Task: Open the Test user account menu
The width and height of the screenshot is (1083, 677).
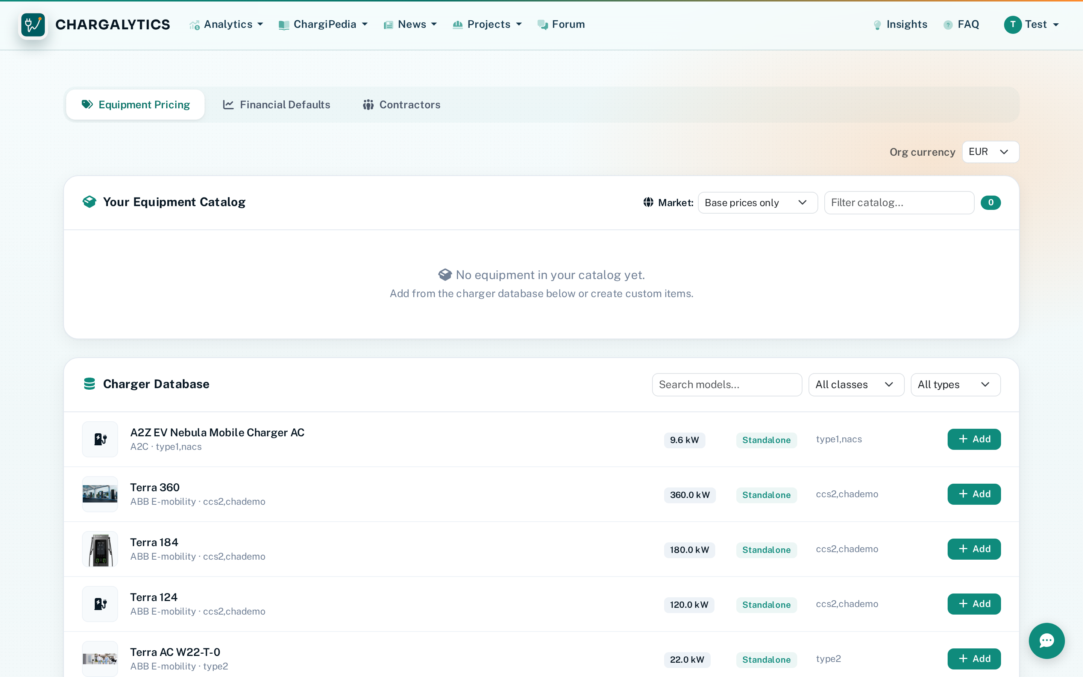Action: pos(1031,24)
